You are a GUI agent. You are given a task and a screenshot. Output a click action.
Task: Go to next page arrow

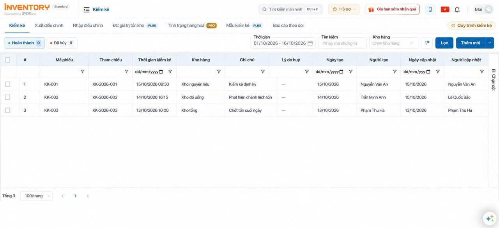coord(87,196)
